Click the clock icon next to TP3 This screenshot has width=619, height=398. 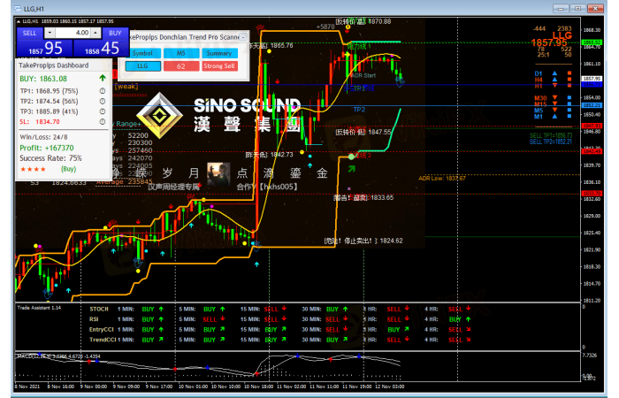(x=103, y=112)
